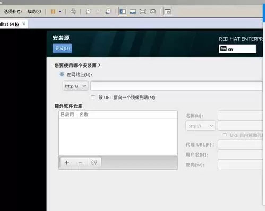Switch to Unity mode icon
This screenshot has height=211, width=265.
[x=153, y=12]
